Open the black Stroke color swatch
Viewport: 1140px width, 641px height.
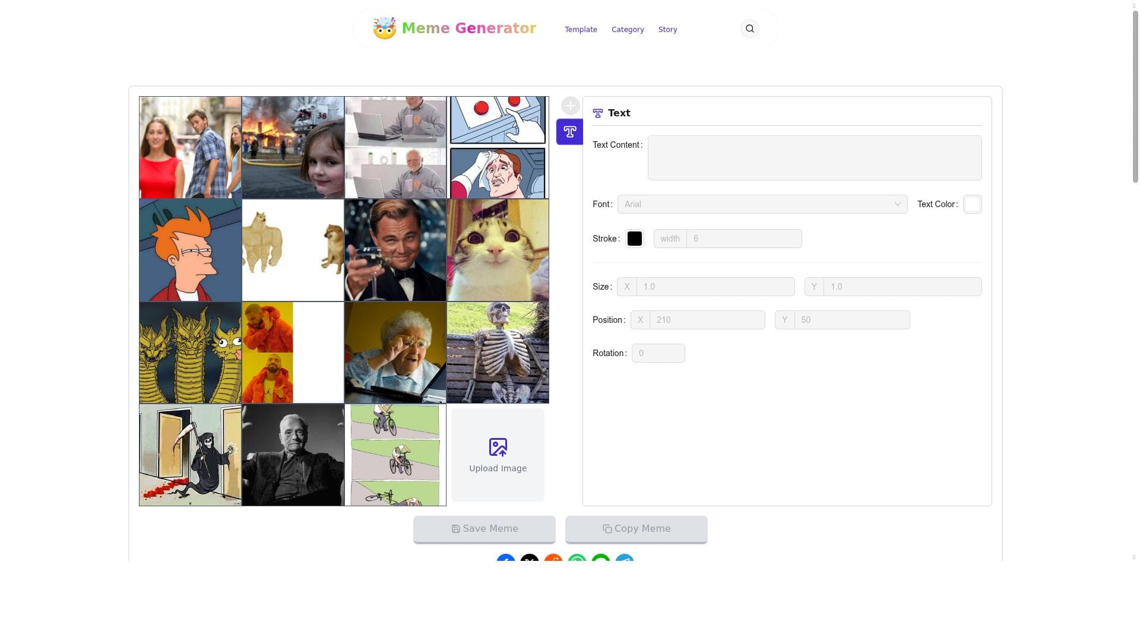coord(634,239)
